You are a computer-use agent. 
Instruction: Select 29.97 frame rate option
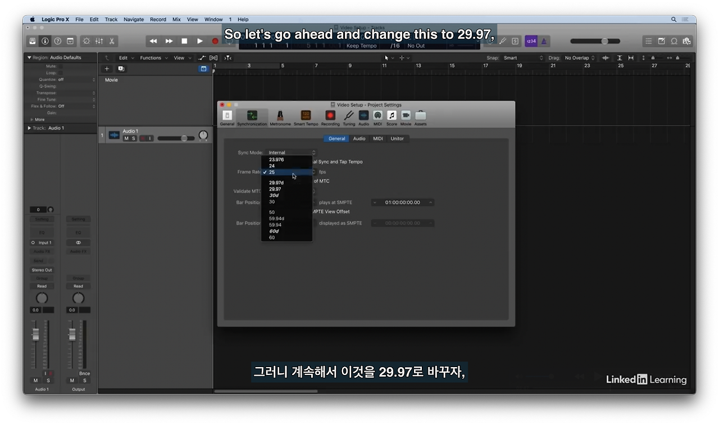286,189
